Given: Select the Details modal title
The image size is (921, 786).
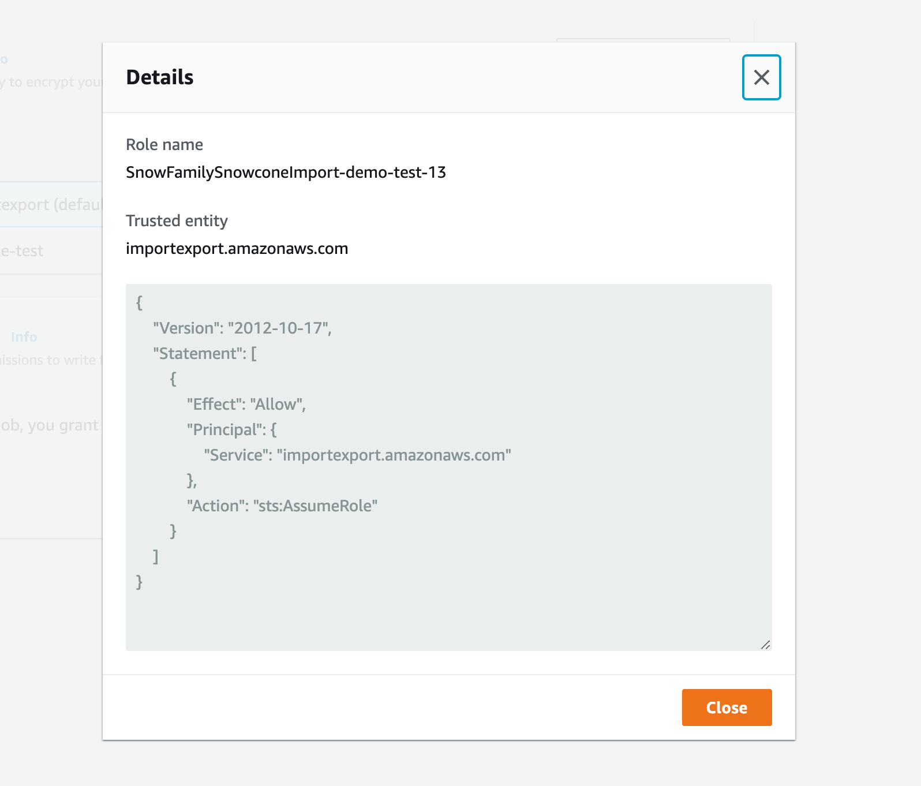Looking at the screenshot, I should (160, 77).
